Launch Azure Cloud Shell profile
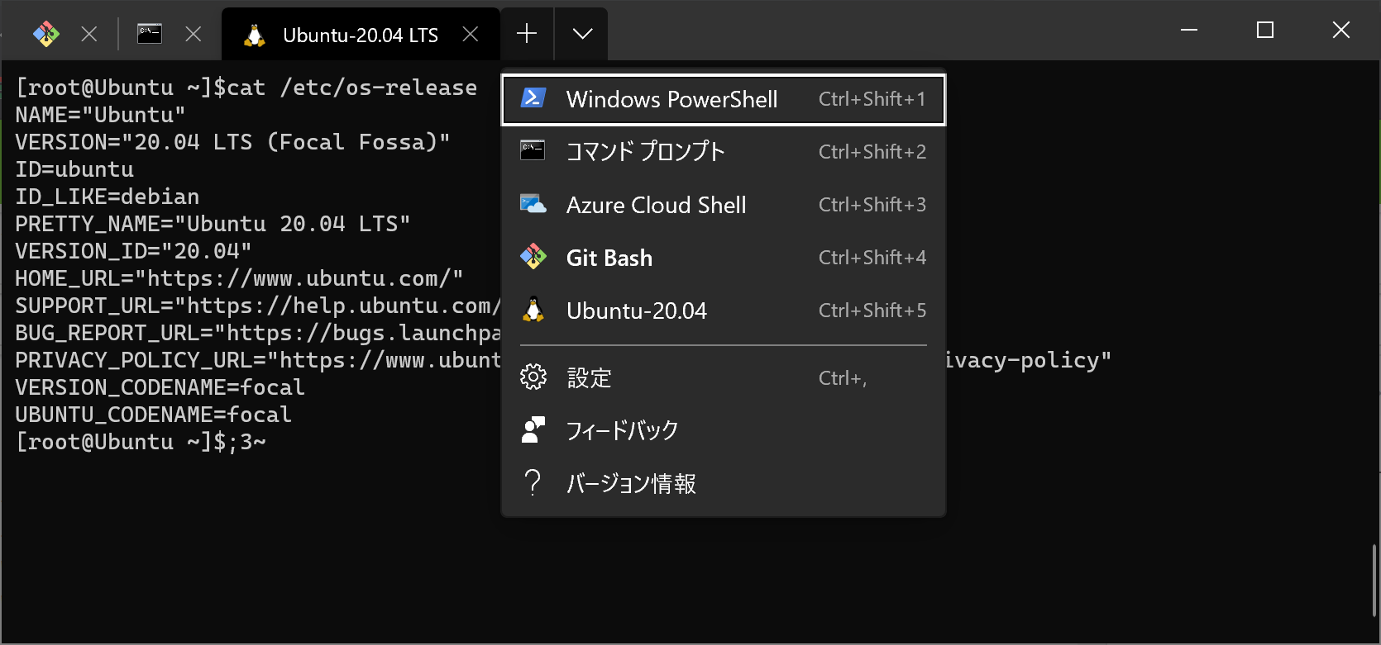 (724, 205)
